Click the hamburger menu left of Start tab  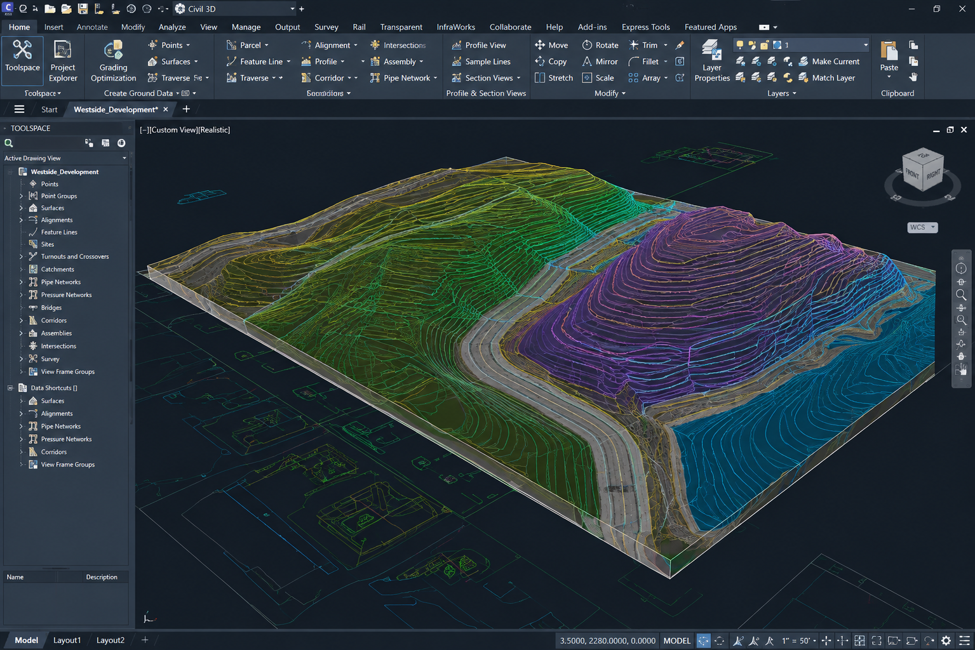pos(19,109)
